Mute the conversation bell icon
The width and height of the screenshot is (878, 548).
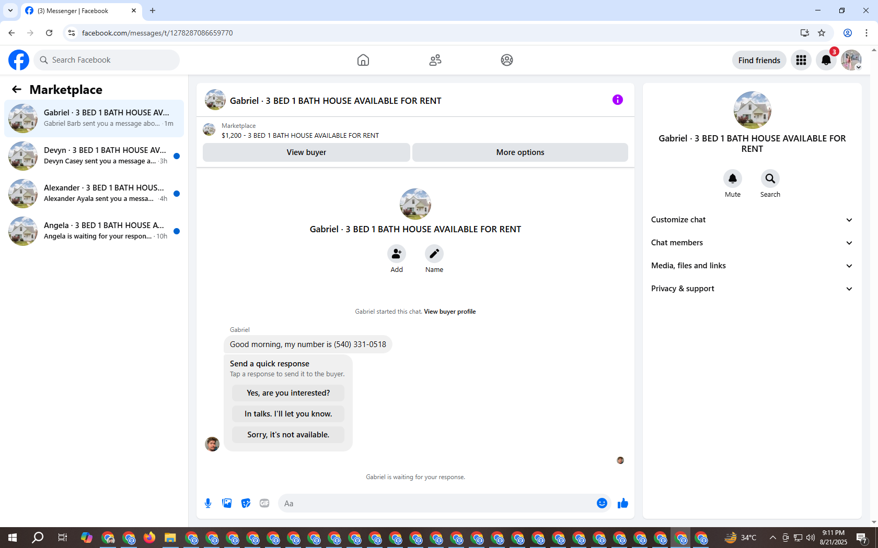733,178
